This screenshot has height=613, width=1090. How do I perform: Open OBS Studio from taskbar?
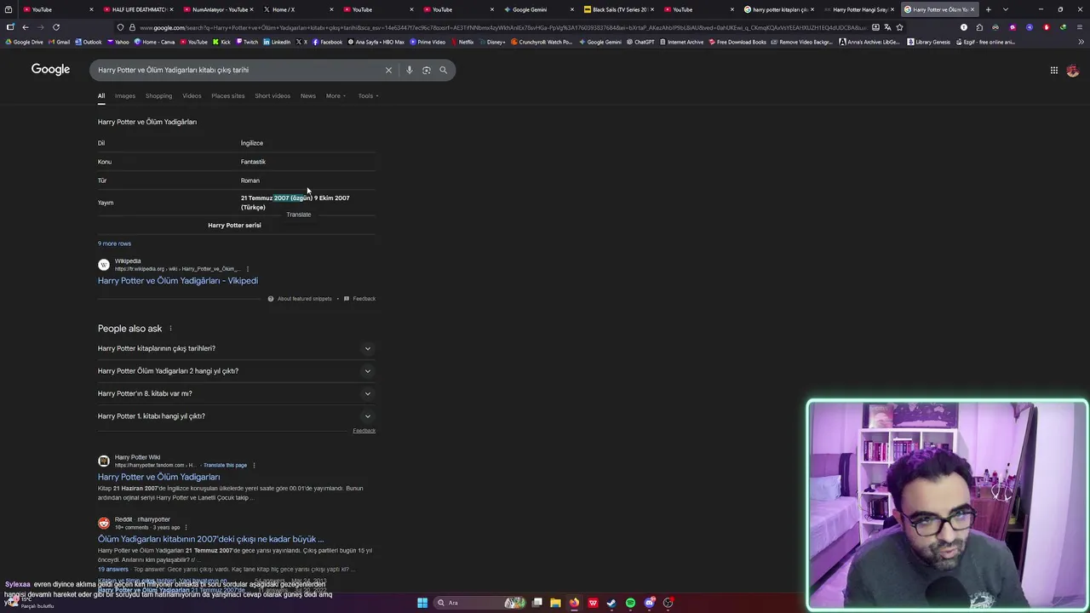pyautogui.click(x=668, y=603)
